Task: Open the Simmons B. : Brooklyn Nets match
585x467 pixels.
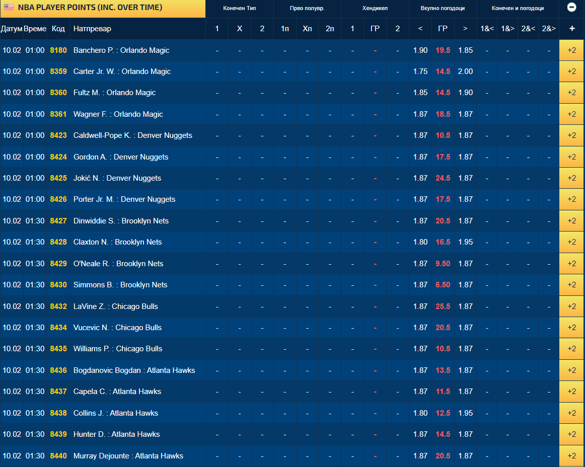Action: click(120, 285)
